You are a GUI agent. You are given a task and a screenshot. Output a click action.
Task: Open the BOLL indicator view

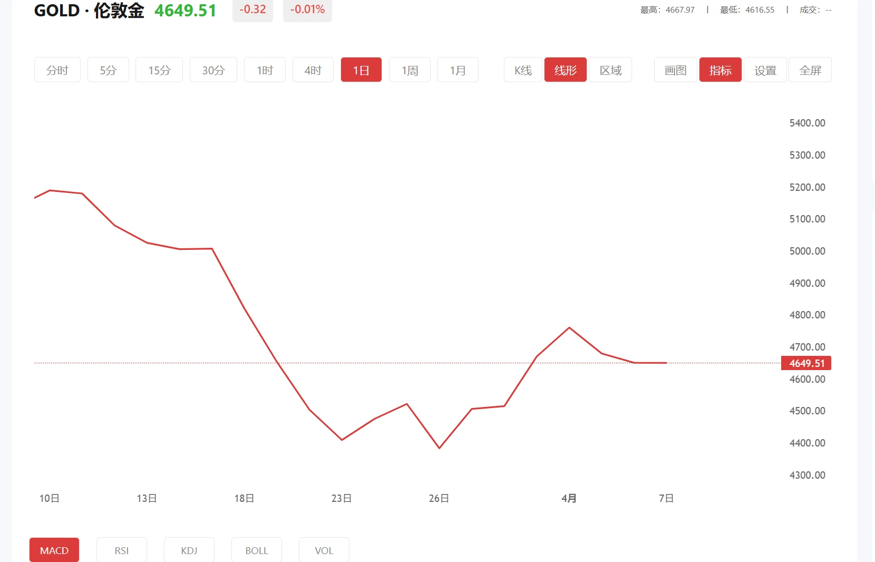[x=256, y=550]
